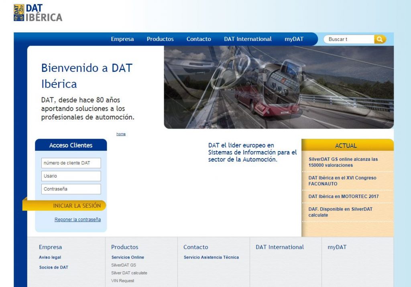Click the yellow search magnifier button
Screen dimensions: 411x287
380,39
